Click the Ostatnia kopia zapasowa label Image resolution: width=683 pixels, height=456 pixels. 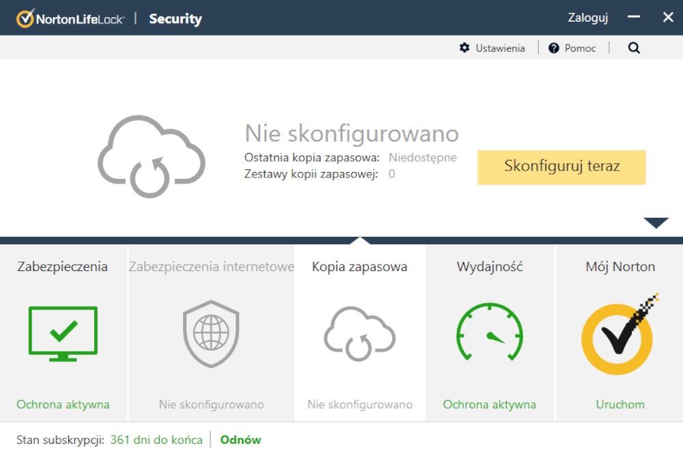coord(312,157)
